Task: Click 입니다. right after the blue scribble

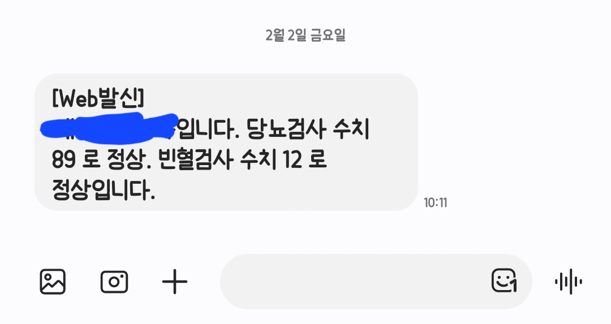Action: tap(209, 129)
